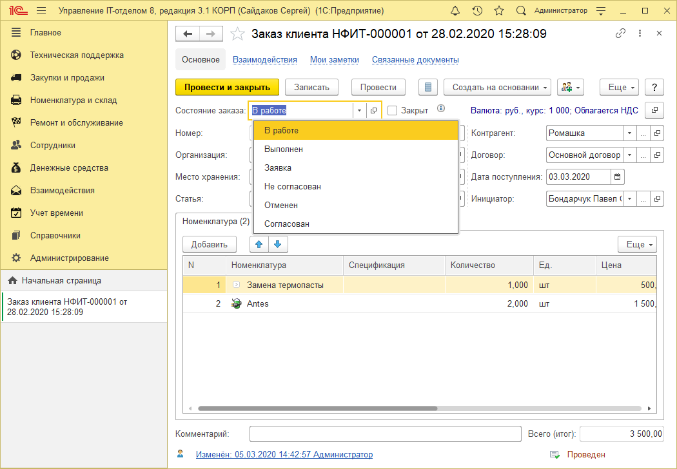Move row up with blue arrow
The height and width of the screenshot is (469, 677).
(259, 244)
